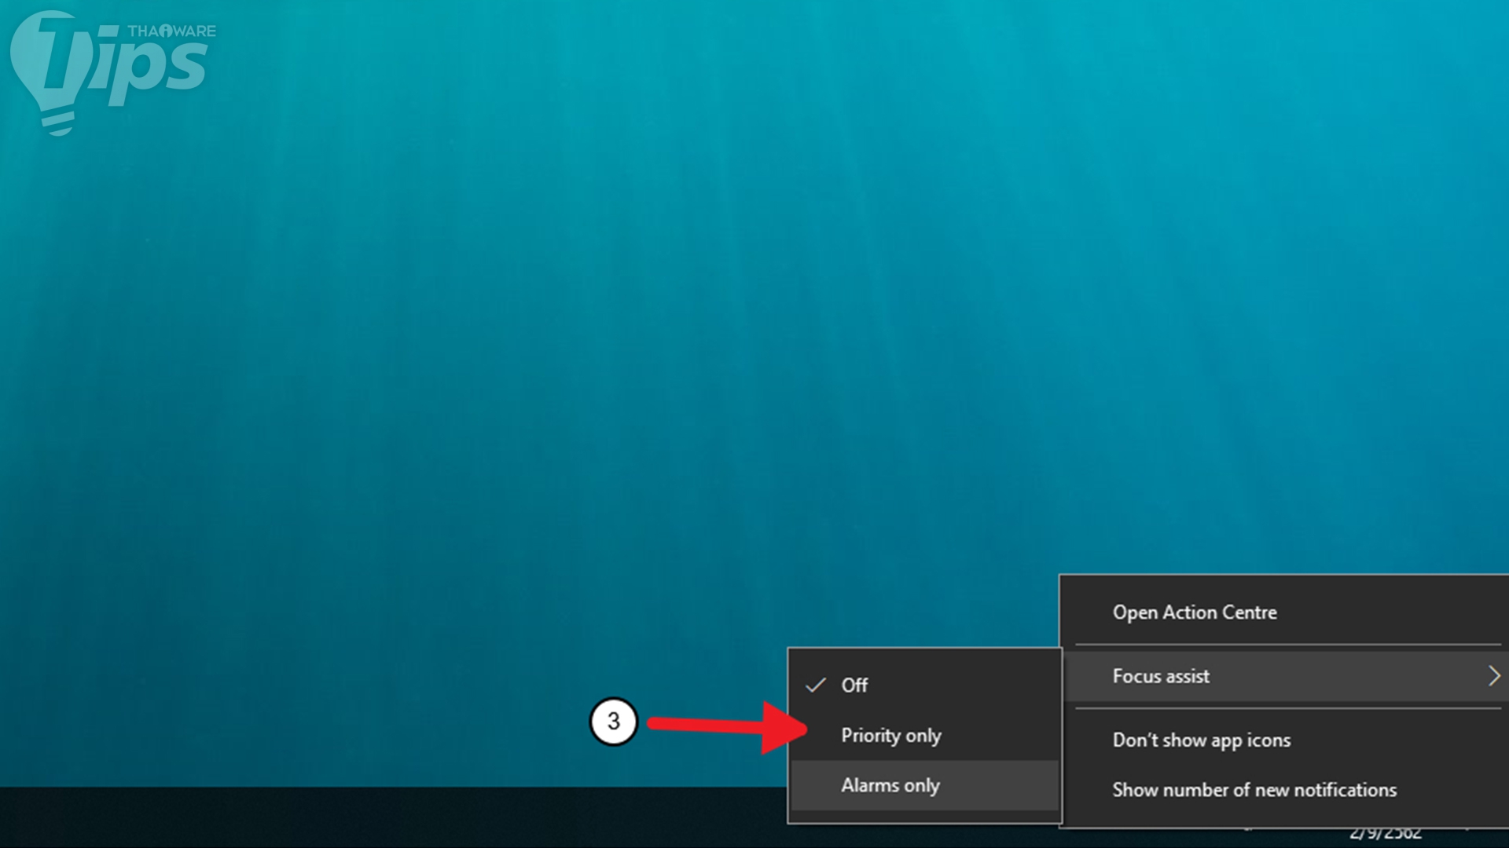Open the Focus assist menu entry

point(1161,676)
